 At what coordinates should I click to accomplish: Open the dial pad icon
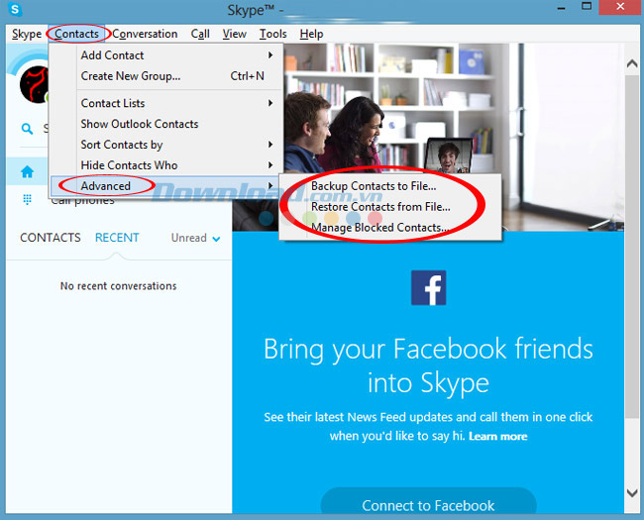[x=27, y=200]
